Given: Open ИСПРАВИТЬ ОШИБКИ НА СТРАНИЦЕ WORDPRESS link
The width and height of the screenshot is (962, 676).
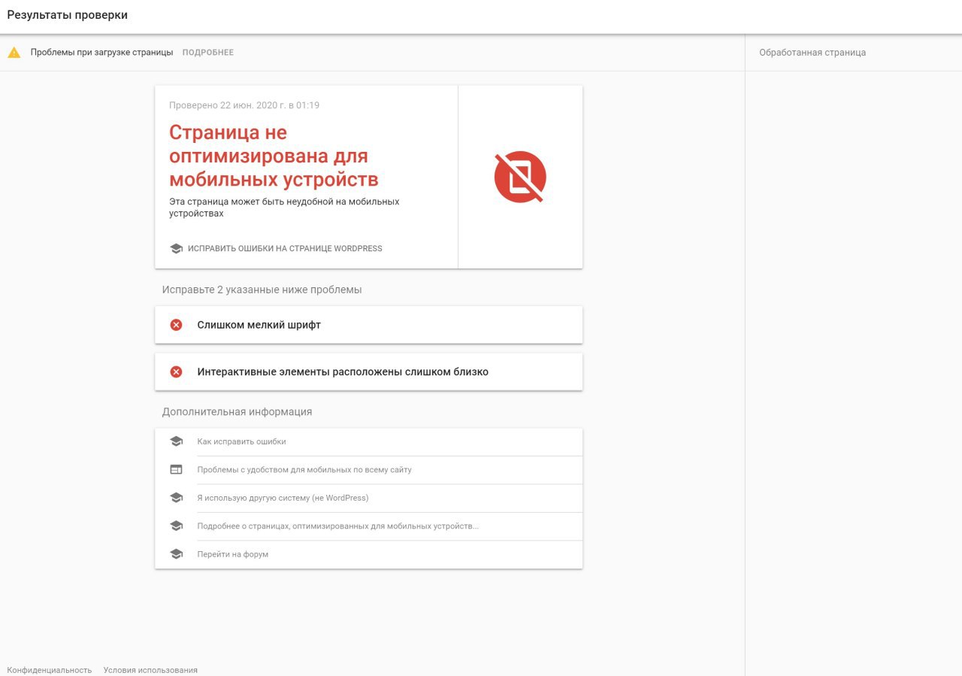Looking at the screenshot, I should (285, 249).
